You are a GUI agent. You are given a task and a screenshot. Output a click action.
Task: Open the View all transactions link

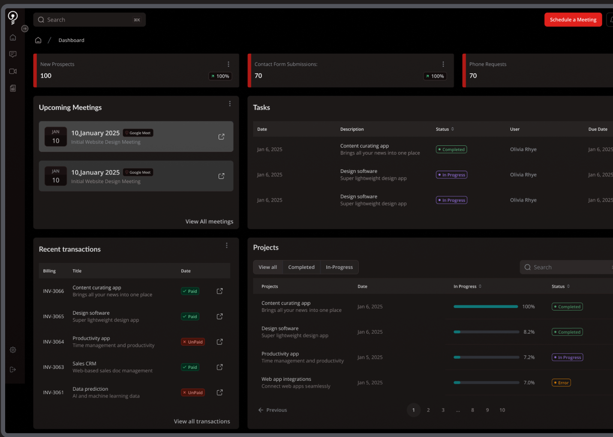202,422
